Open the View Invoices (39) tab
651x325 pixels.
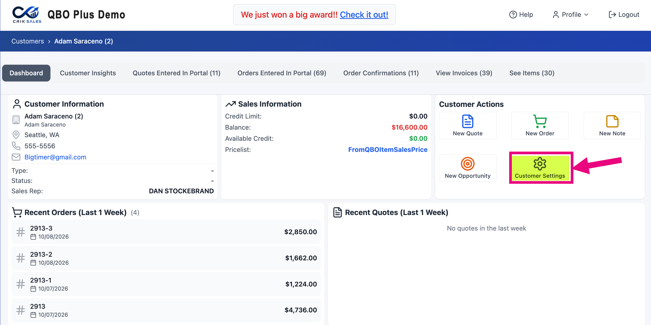pyautogui.click(x=464, y=73)
